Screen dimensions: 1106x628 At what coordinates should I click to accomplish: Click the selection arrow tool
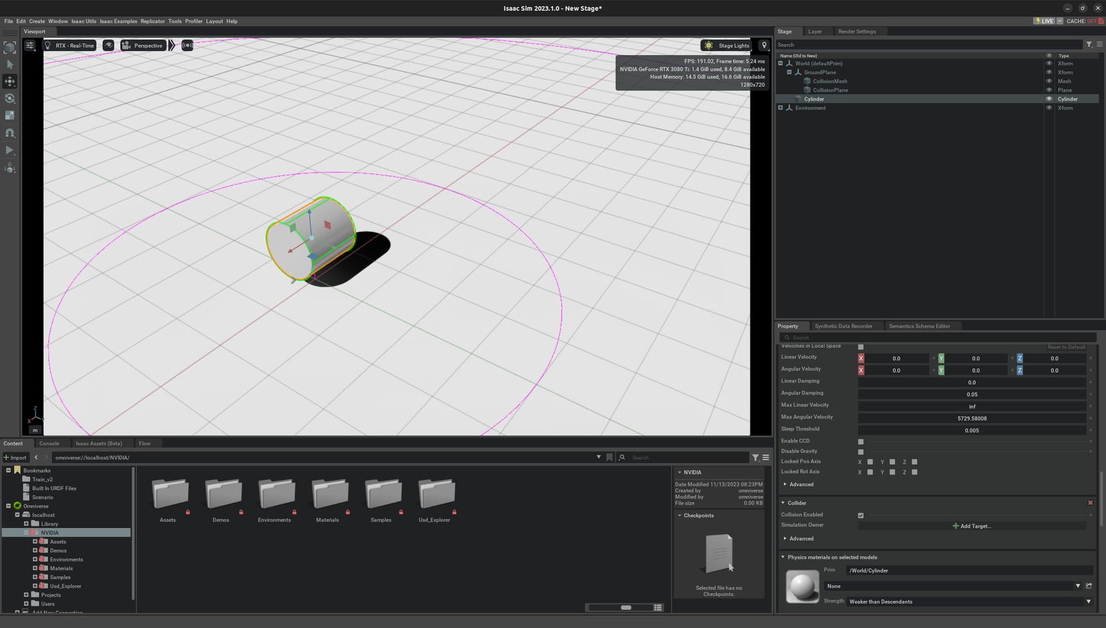pos(10,65)
